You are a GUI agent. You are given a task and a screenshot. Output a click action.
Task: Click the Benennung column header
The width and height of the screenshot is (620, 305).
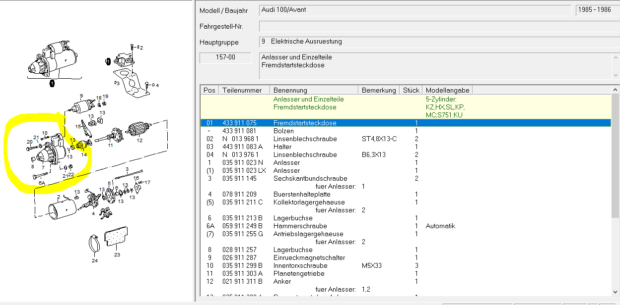[314, 90]
